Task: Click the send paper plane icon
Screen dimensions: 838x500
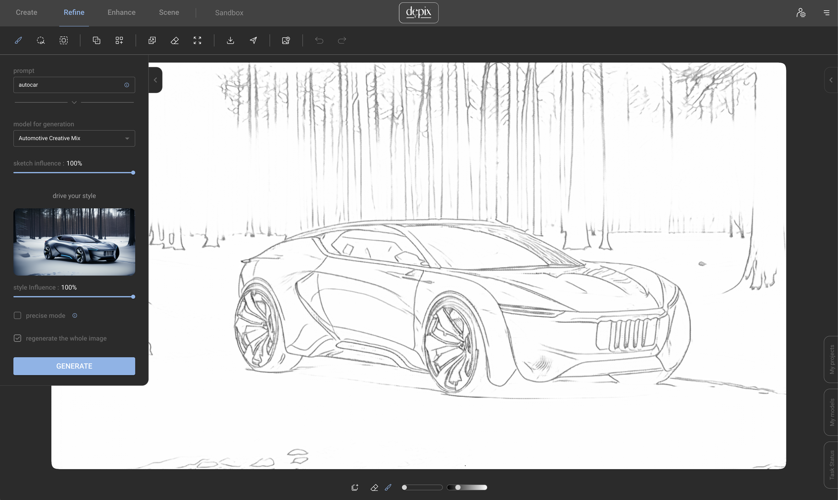Action: click(253, 41)
